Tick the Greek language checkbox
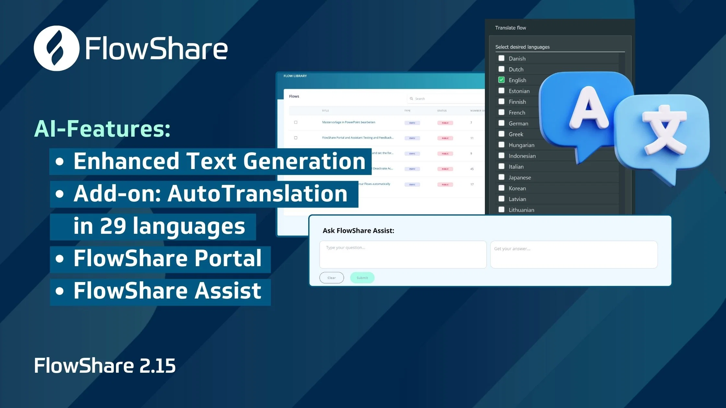The image size is (726, 408). [x=501, y=134]
